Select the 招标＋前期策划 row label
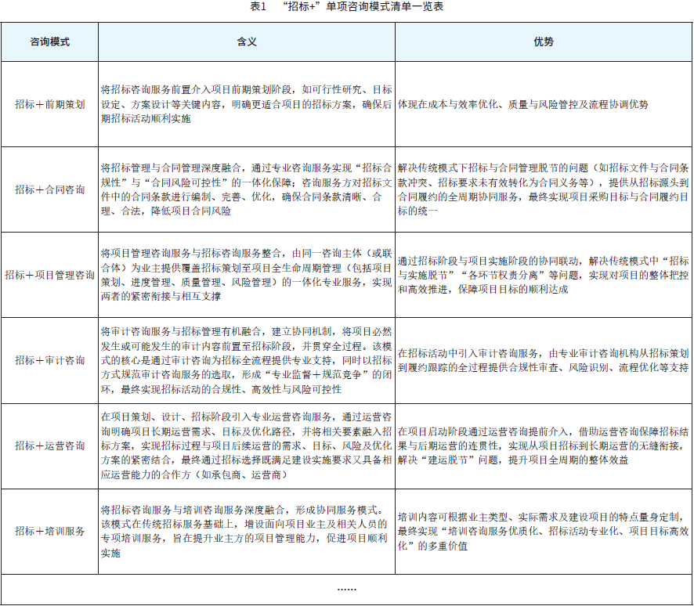The width and height of the screenshot is (694, 606). coord(49,103)
